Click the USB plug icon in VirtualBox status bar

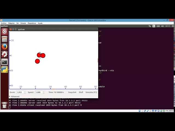[148, 111]
